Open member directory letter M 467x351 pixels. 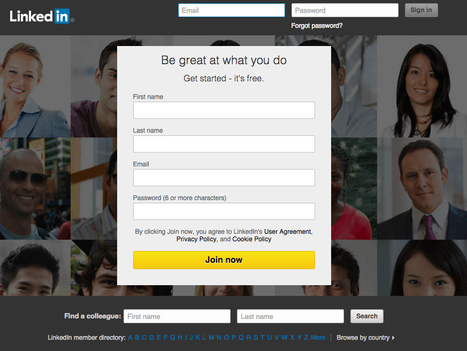click(x=211, y=338)
